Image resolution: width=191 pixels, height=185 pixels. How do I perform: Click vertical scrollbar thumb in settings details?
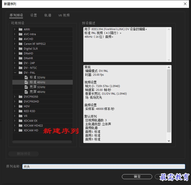(x=169, y=101)
